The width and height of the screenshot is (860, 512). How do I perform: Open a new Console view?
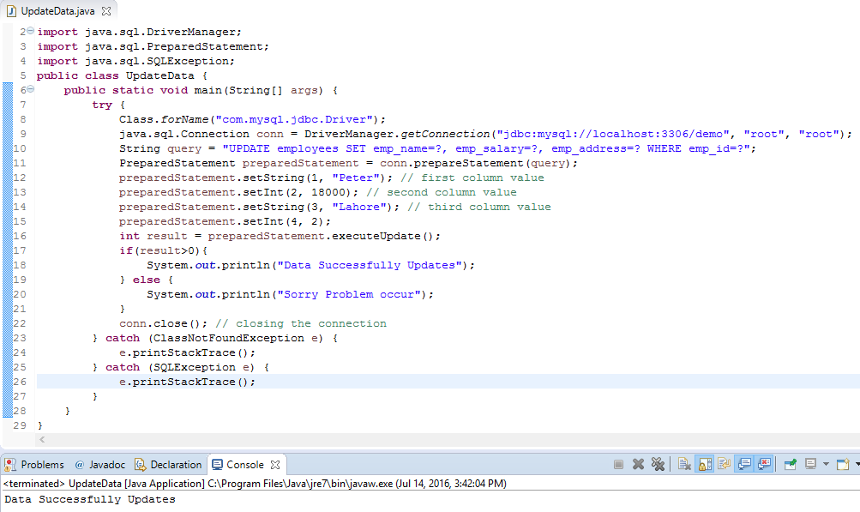point(843,464)
